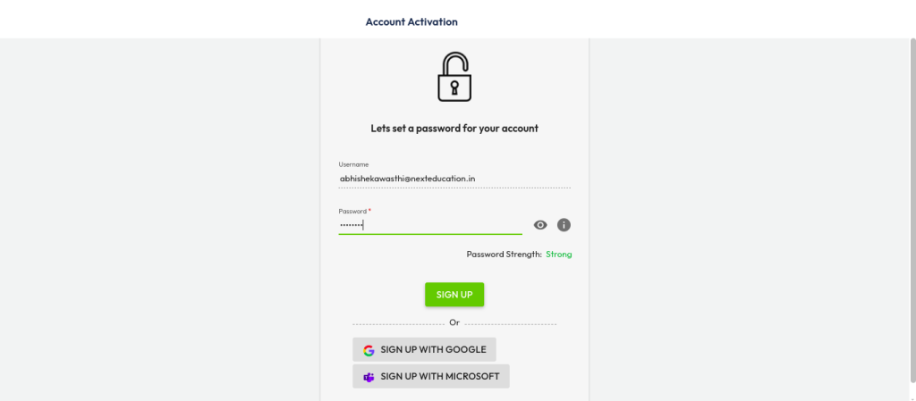Click the Microsoft Teams logo icon
916x401 pixels.
click(x=369, y=377)
